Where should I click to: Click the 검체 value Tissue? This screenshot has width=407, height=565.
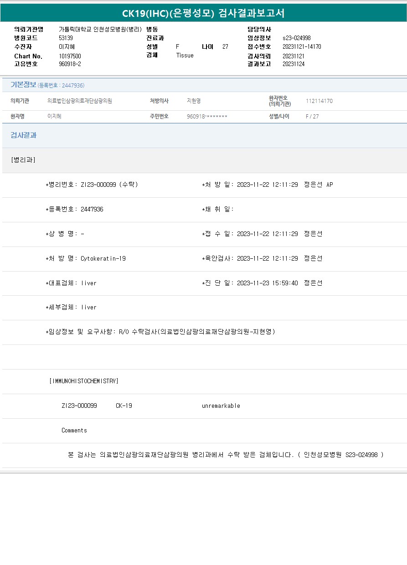tap(185, 56)
